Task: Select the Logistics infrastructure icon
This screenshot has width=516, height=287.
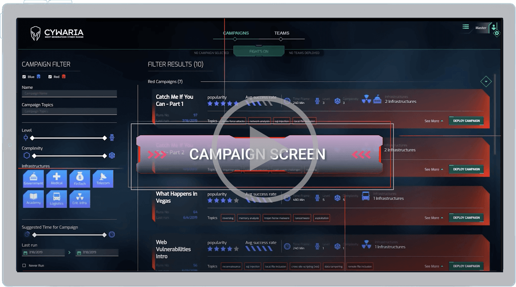Action: coord(57,199)
